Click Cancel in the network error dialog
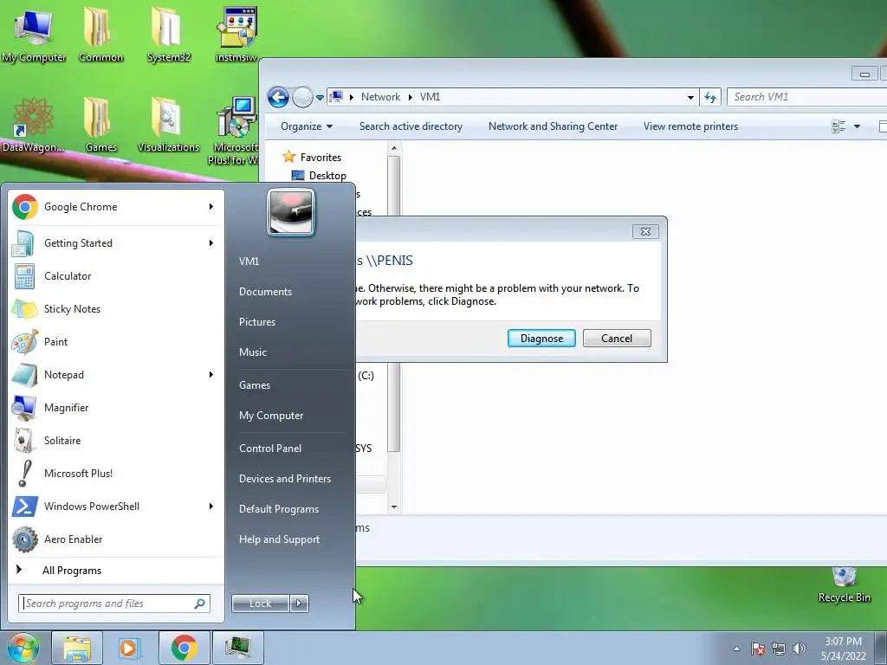Viewport: 887px width, 665px height. tap(617, 339)
